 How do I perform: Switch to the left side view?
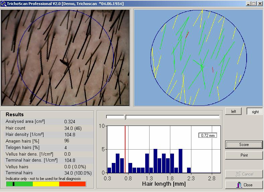click(x=234, y=112)
